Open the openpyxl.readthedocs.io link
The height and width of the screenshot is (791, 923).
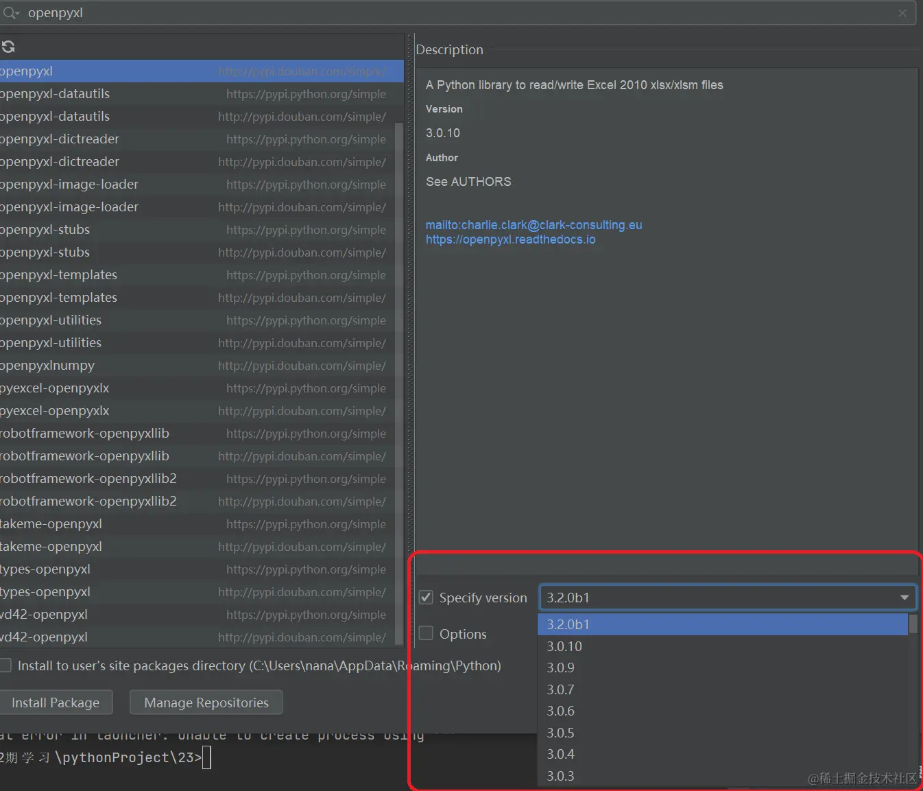coord(510,239)
